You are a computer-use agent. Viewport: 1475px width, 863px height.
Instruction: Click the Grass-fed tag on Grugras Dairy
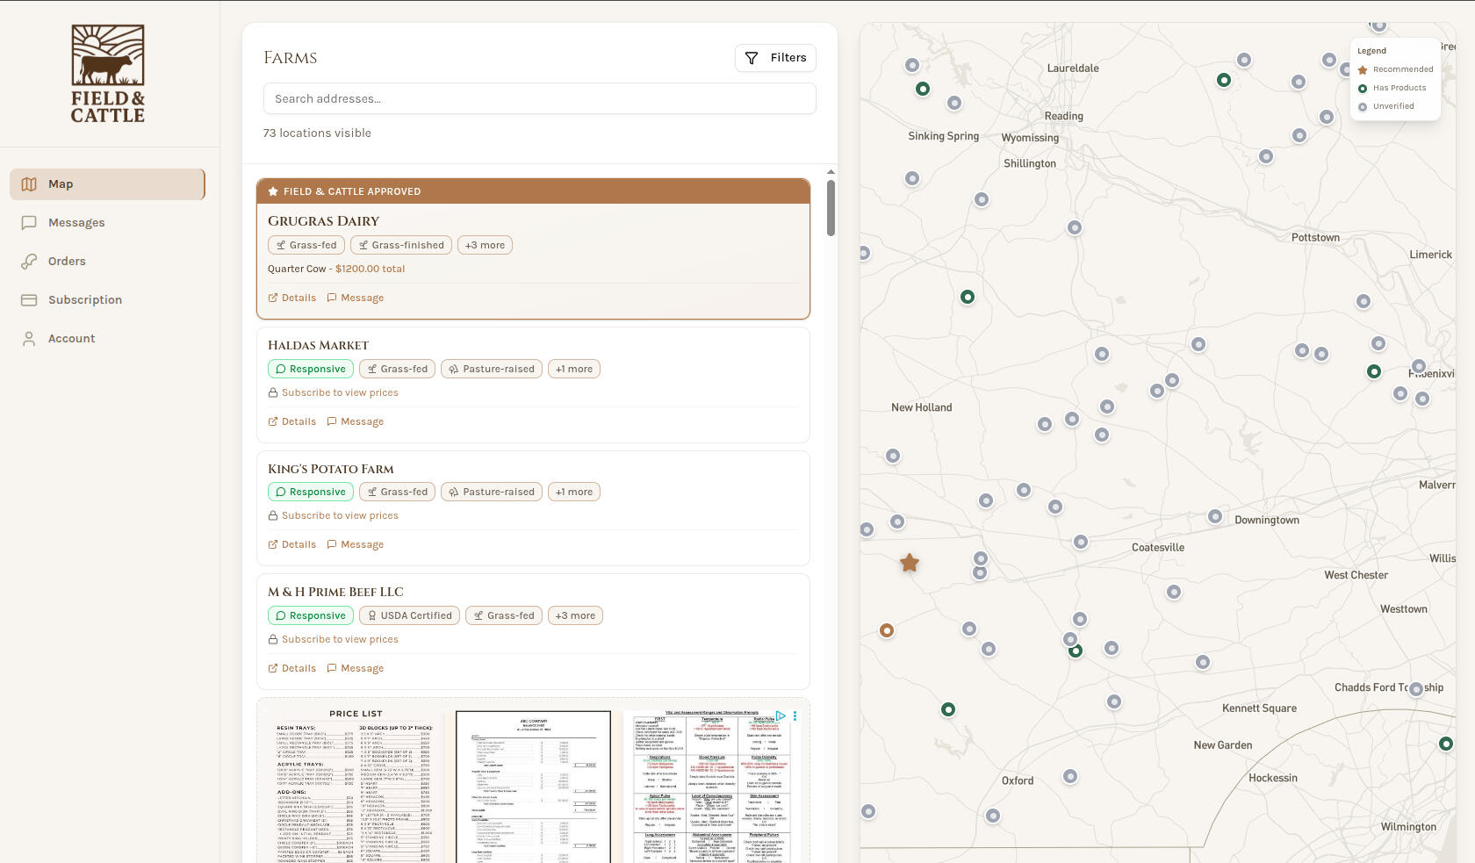[x=306, y=245]
